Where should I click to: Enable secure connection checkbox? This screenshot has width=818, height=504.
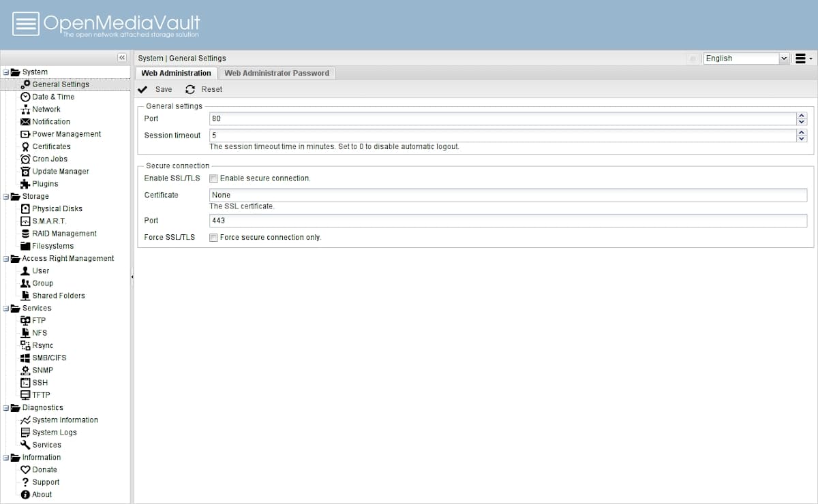[213, 178]
